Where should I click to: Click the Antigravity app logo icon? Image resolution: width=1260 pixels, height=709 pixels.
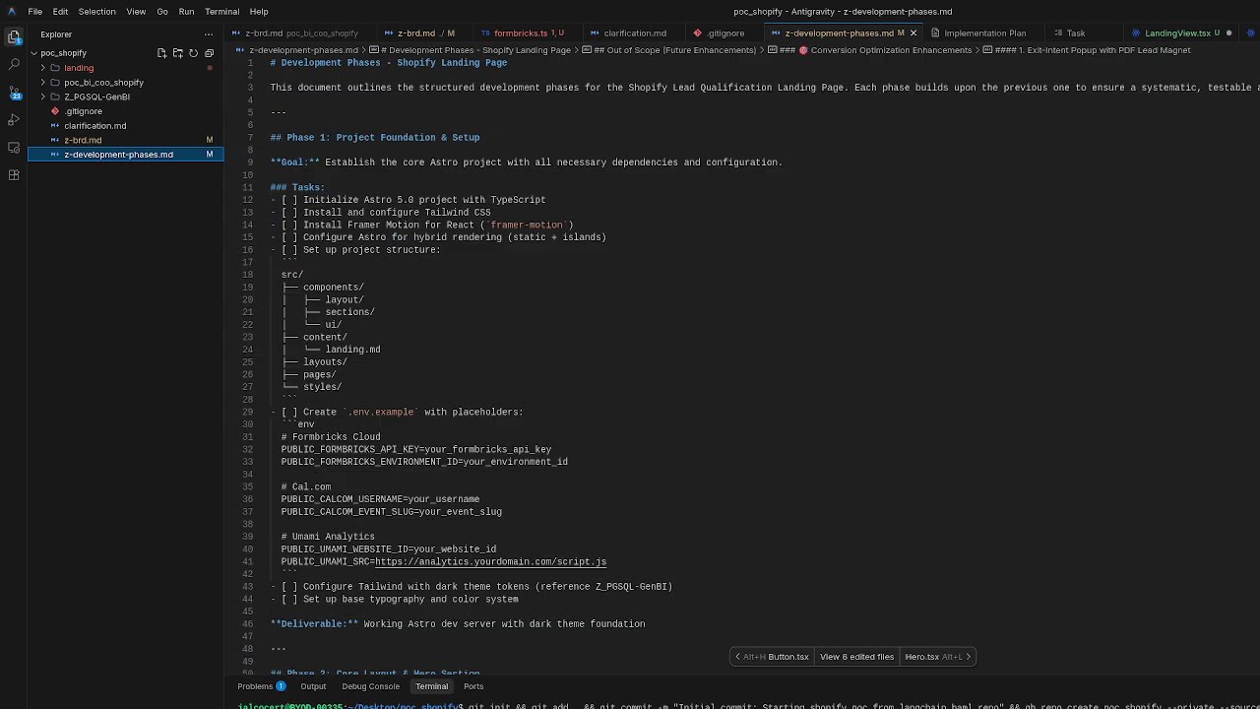(11, 11)
